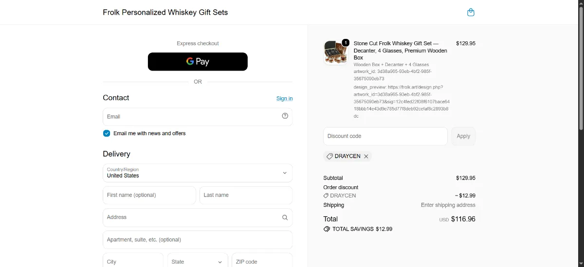The height and width of the screenshot is (267, 584).
Task: Click the Frolk Personalized Whiskey Gift Sets title
Action: tap(165, 12)
